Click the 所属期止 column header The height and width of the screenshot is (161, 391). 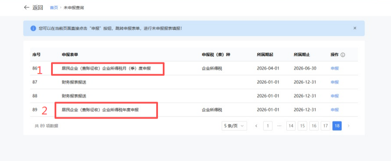[302, 55]
